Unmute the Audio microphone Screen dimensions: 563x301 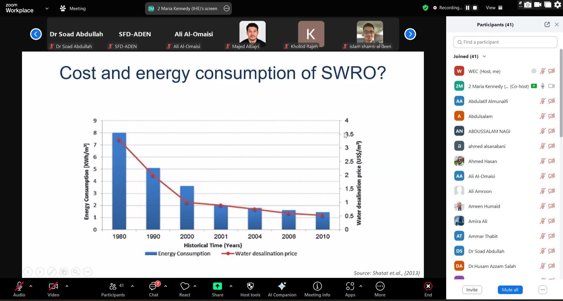coord(19,286)
